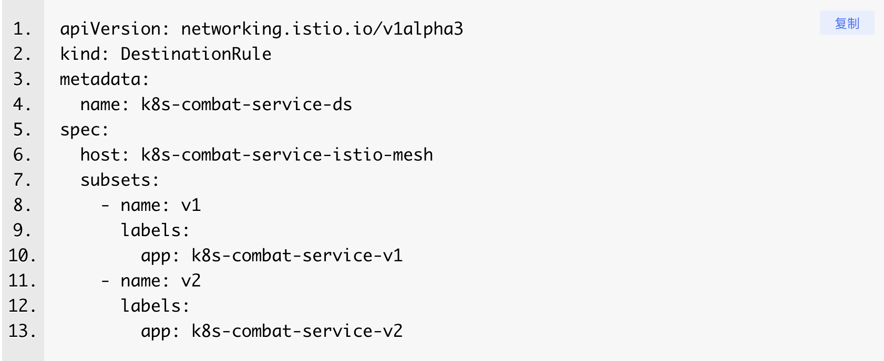Image resolution: width=884 pixels, height=361 pixels.
Task: Click the '- name: v2' line
Action: [x=151, y=281]
